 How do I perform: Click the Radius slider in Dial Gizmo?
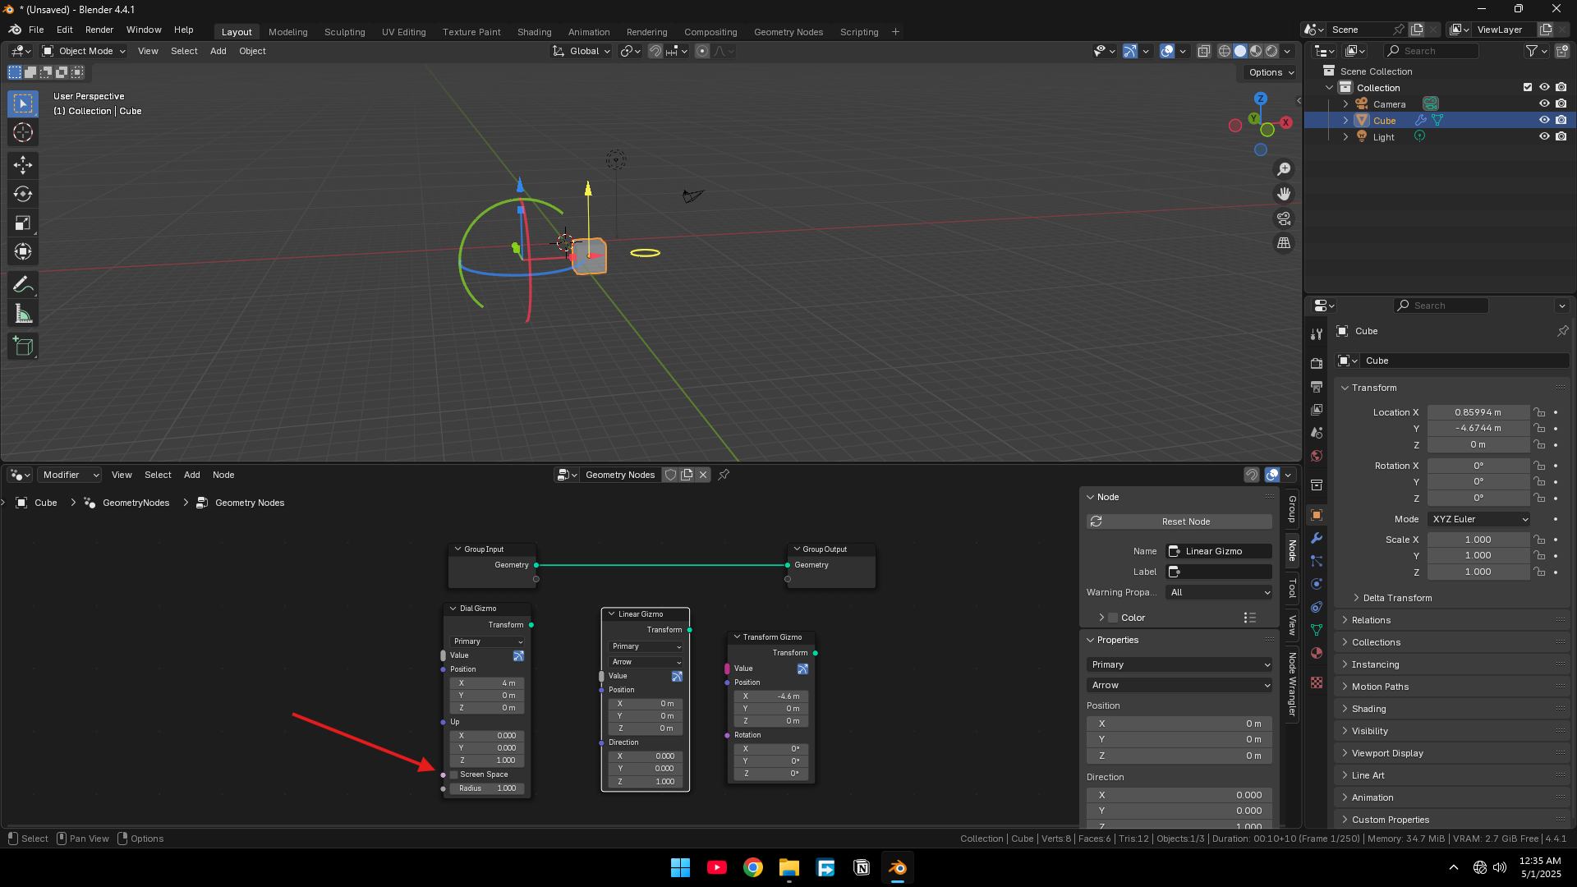[x=488, y=788]
